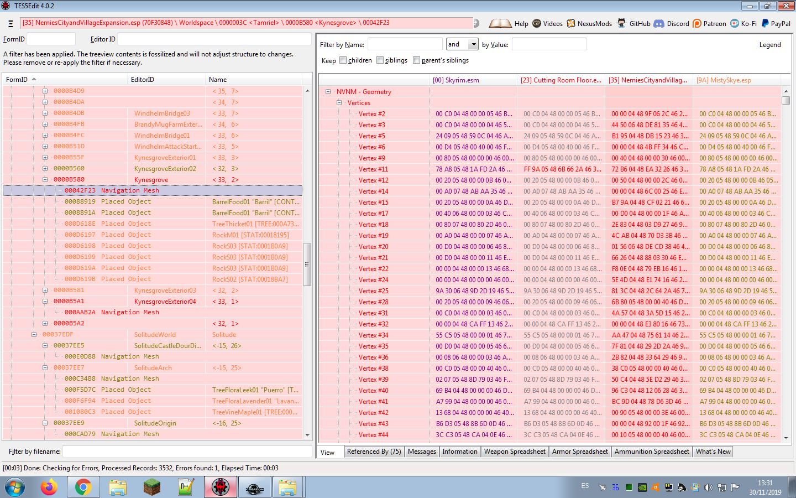This screenshot has height=498, width=796.
Task: Open the hamburger main menu icon
Action: (11, 24)
